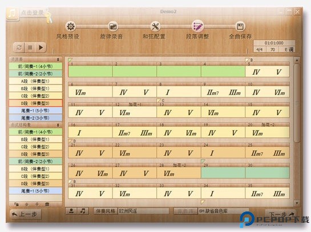The width and height of the screenshot is (311, 232).
Task: Click the delete icon under the structure list
Action: point(47,204)
